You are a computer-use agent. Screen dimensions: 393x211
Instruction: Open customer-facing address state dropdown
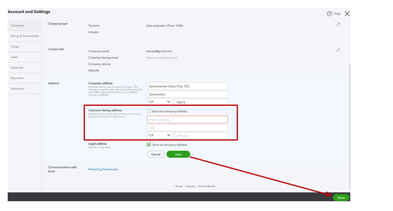coord(159,135)
